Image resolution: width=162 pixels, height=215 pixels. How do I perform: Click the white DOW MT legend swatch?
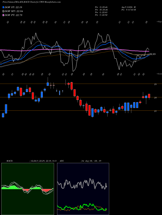pyautogui.click(x=3, y=11)
